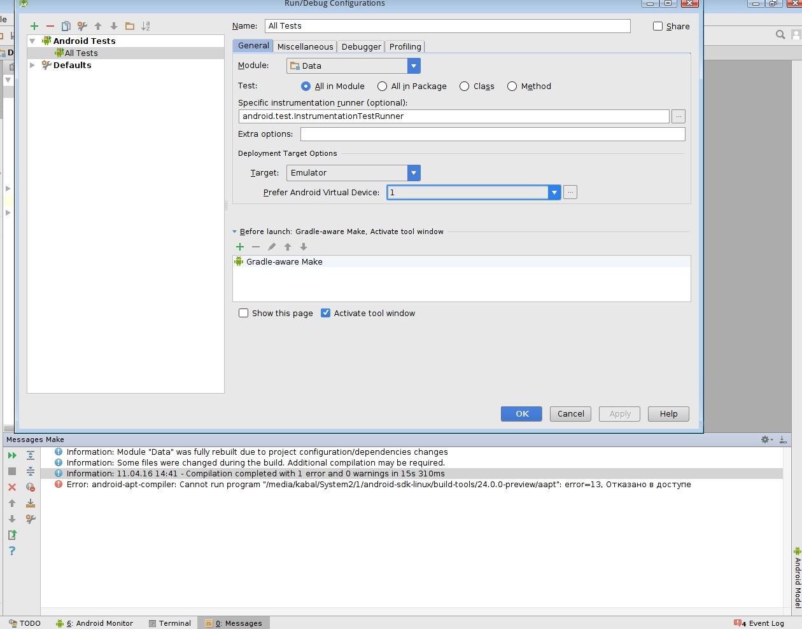Move configuration down arrow in tree toolbar
Viewport: 802px width, 629px height.
click(x=114, y=26)
